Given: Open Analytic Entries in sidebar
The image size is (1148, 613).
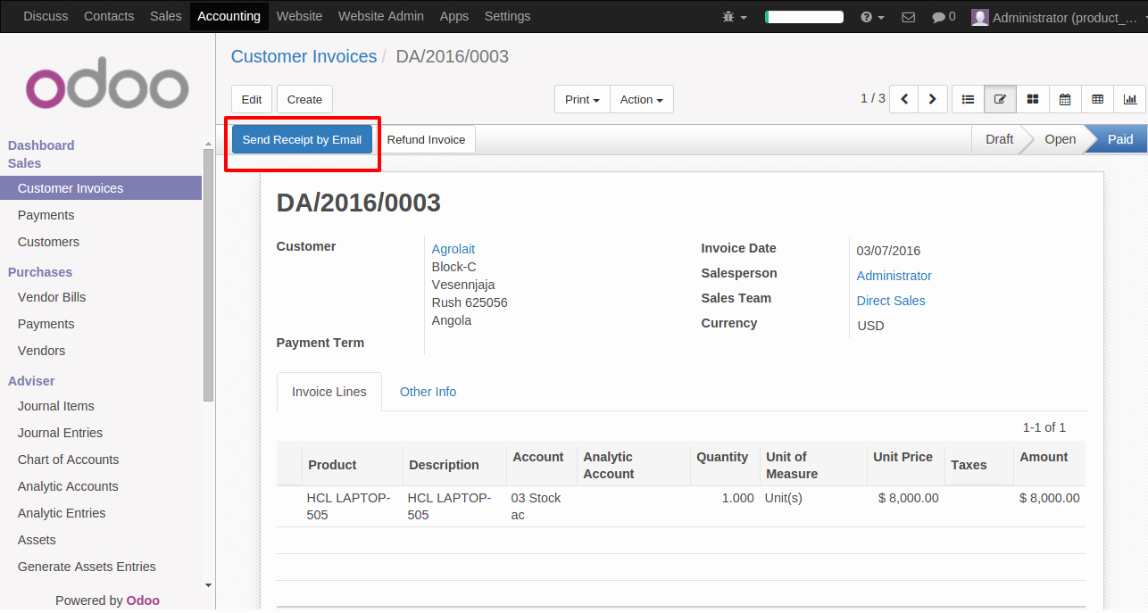Looking at the screenshot, I should pos(62,513).
